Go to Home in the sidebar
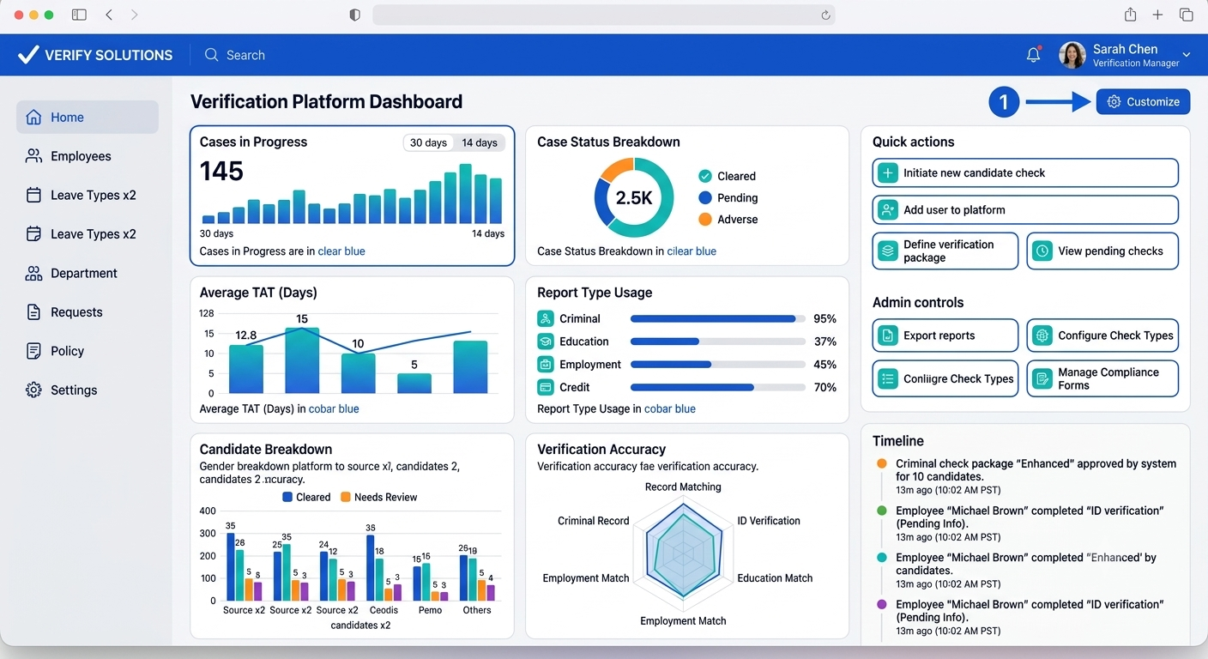This screenshot has height=659, width=1208. (x=88, y=118)
